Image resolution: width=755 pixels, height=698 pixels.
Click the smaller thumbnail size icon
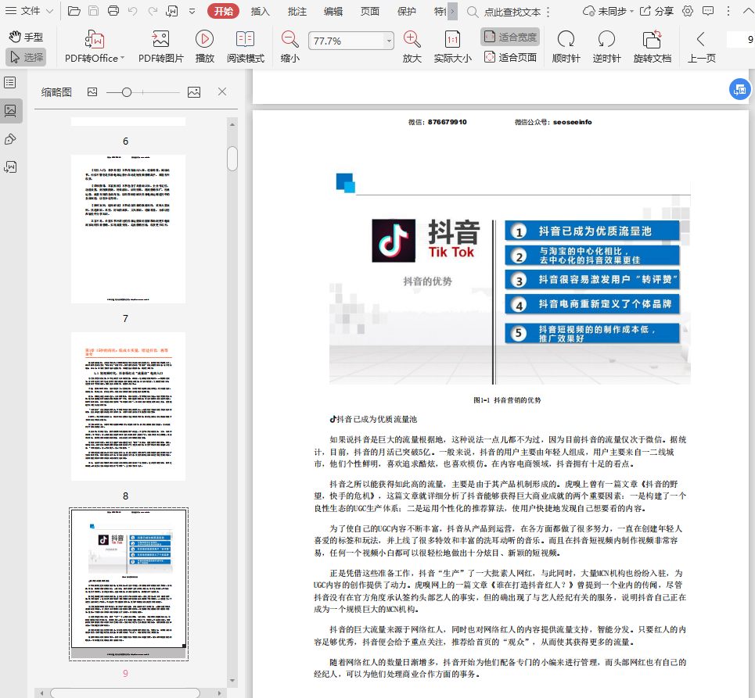tap(92, 92)
